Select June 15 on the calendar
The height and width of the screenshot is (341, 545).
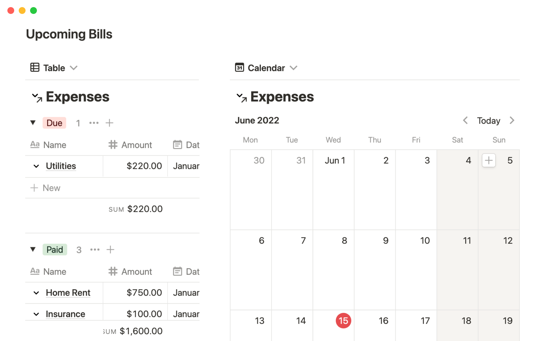click(343, 321)
